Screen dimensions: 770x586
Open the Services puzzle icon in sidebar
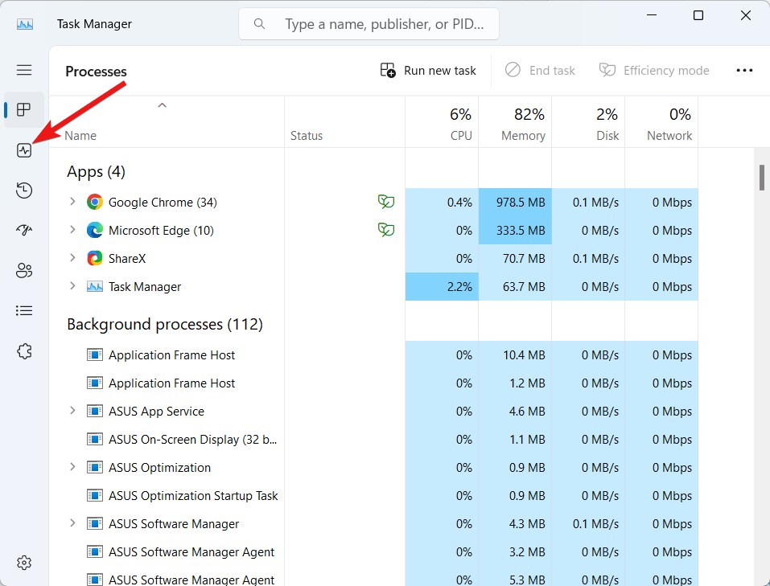click(24, 350)
